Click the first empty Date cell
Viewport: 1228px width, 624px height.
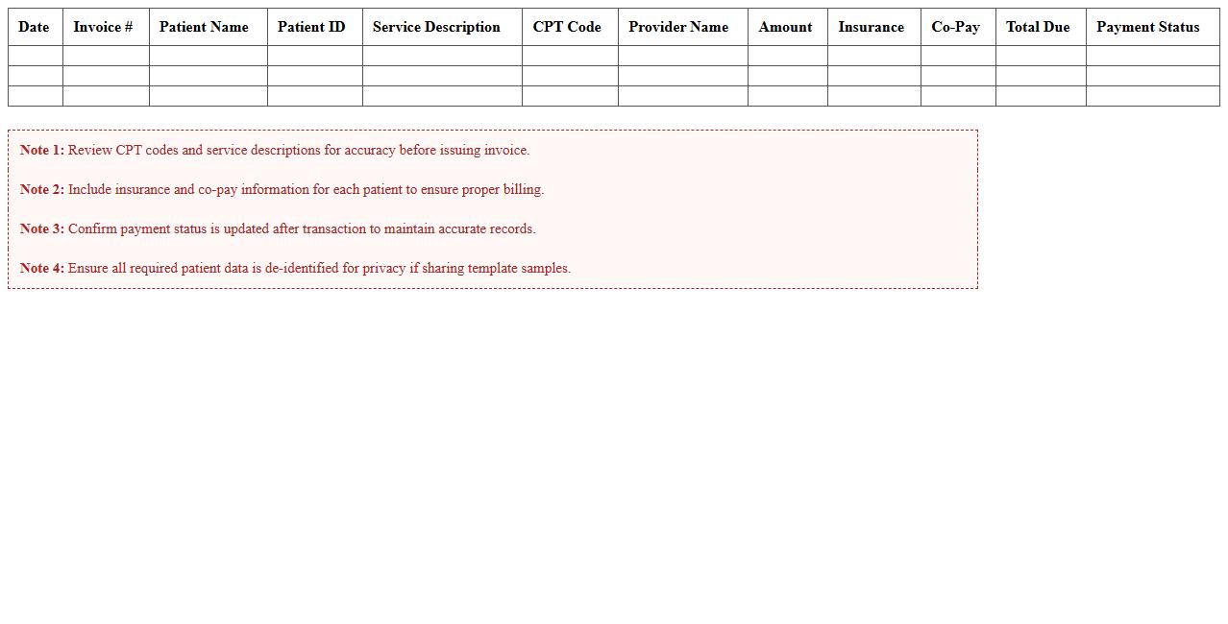tap(34, 55)
